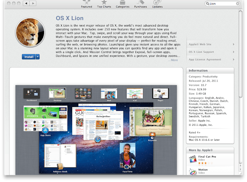
Task: Click the Mail space thumbnail in screenshot
Action: point(109,94)
